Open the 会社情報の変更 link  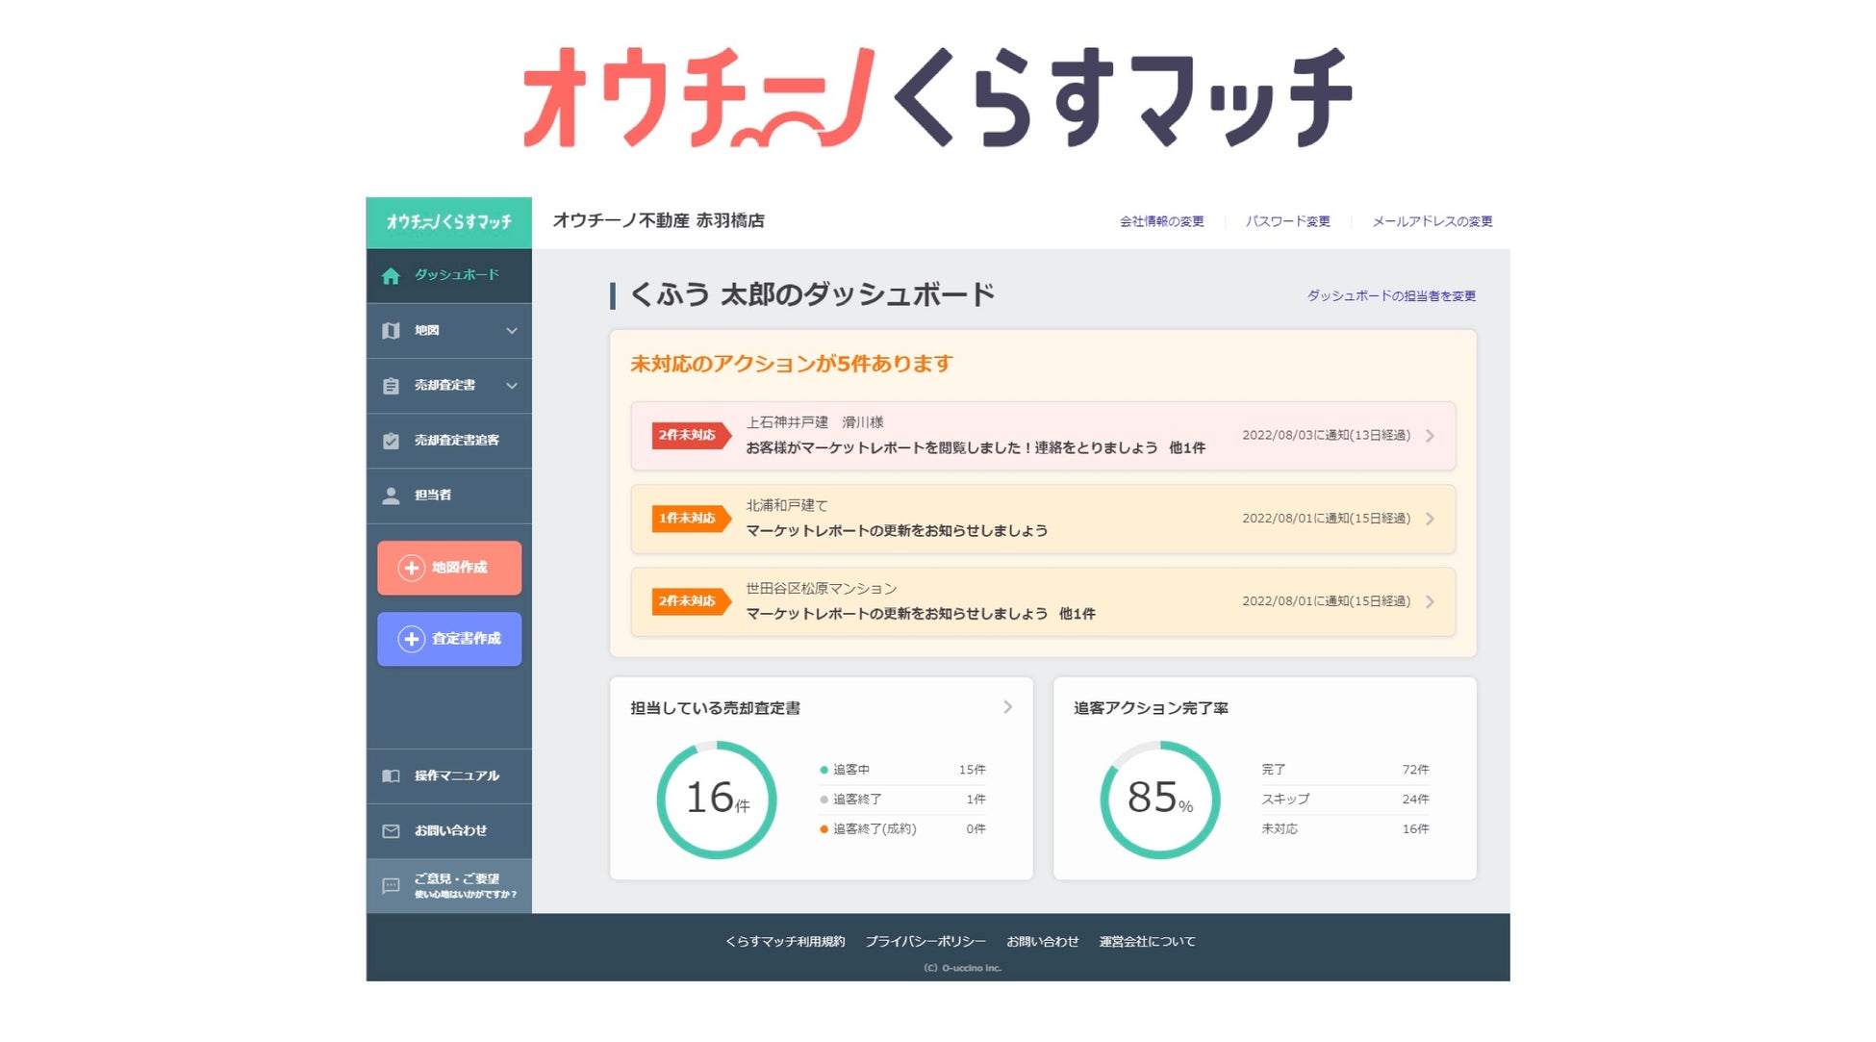pyautogui.click(x=1161, y=221)
